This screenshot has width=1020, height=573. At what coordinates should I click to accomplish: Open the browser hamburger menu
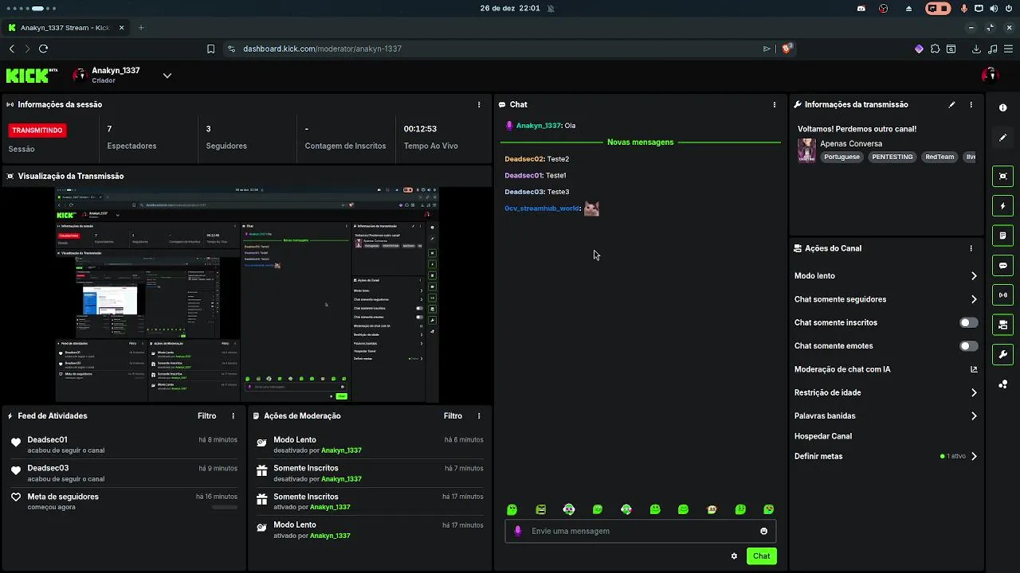point(1009,49)
